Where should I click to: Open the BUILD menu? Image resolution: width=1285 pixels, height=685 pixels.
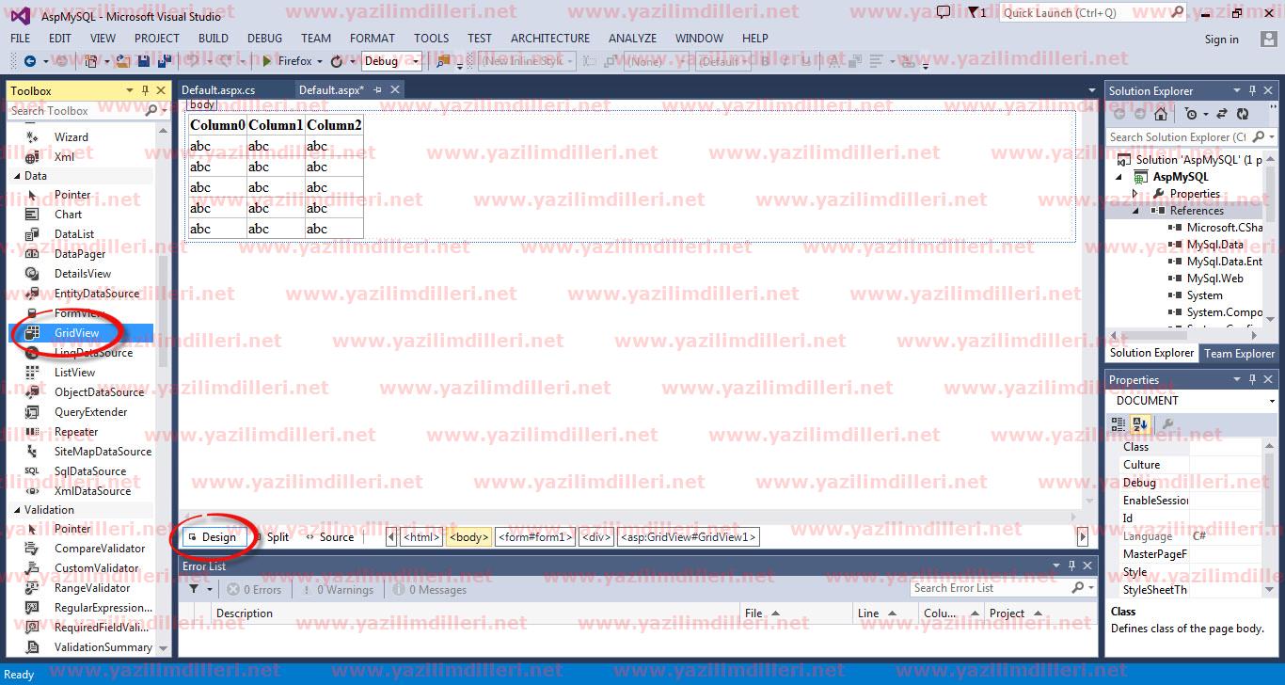[214, 38]
